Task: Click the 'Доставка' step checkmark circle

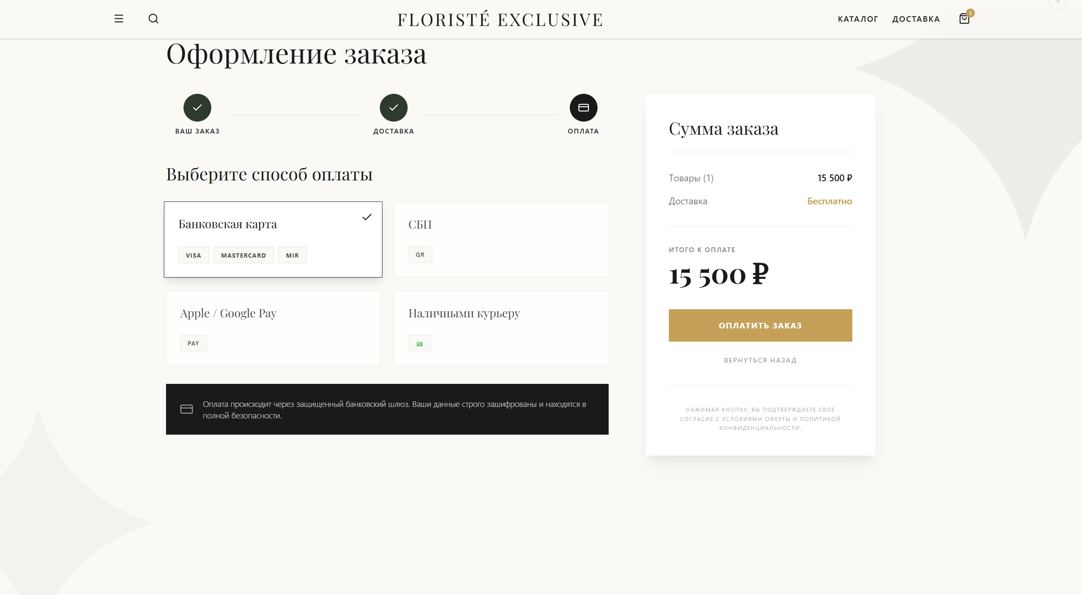Action: point(394,107)
